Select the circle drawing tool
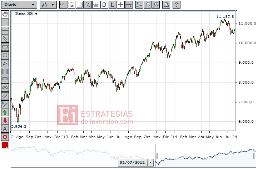This screenshot has height=169, width=258. [x=5, y=55]
